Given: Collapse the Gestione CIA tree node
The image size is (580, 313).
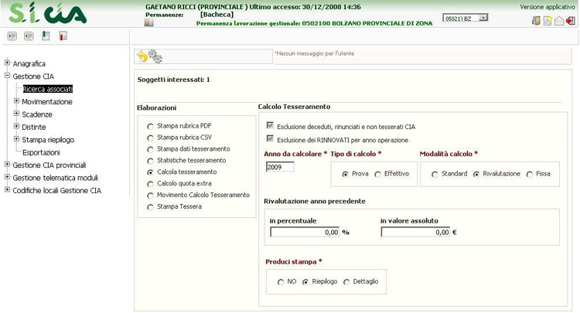Looking at the screenshot, I should 7,76.
